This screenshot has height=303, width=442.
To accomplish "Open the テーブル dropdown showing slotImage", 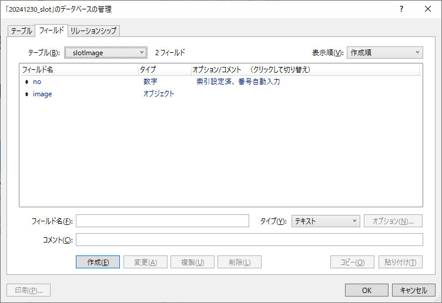I will pos(106,53).
